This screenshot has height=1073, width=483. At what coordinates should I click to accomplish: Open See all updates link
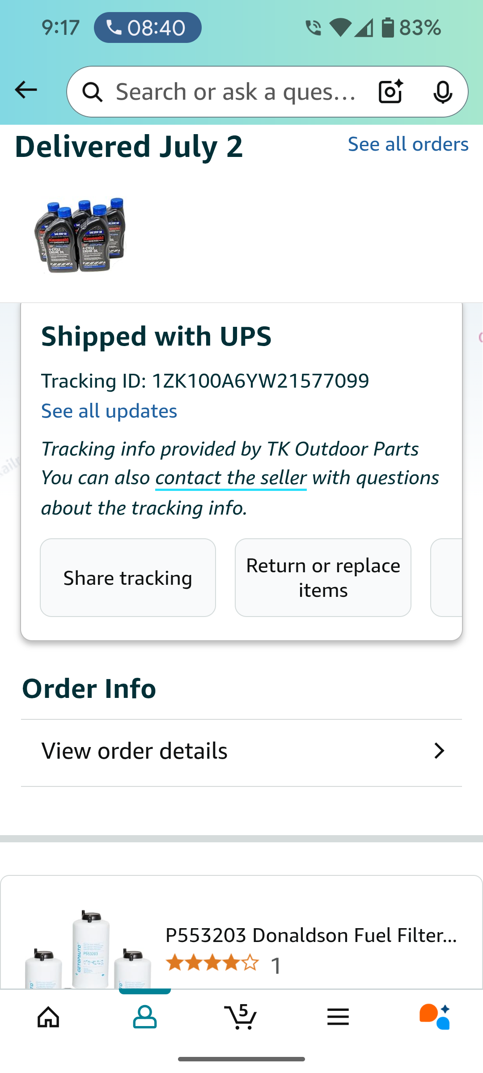(x=109, y=411)
